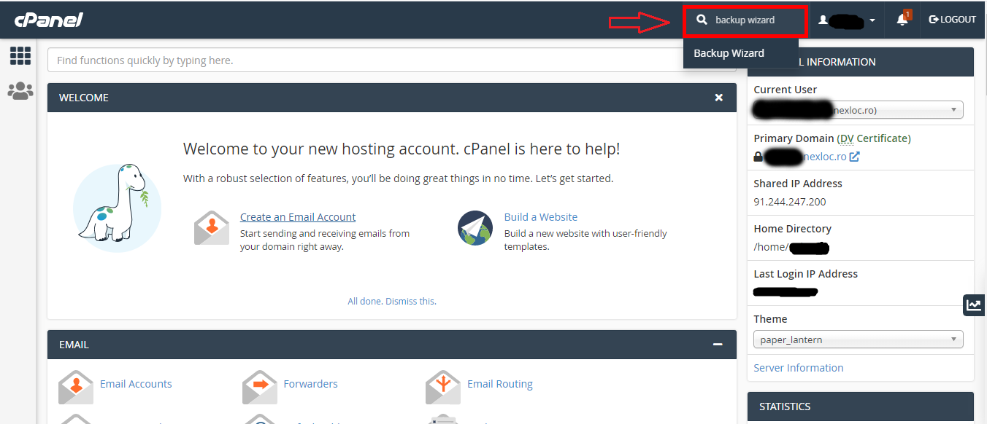The height and width of the screenshot is (424, 987).
Task: Click the notifications bell icon
Action: [x=902, y=20]
